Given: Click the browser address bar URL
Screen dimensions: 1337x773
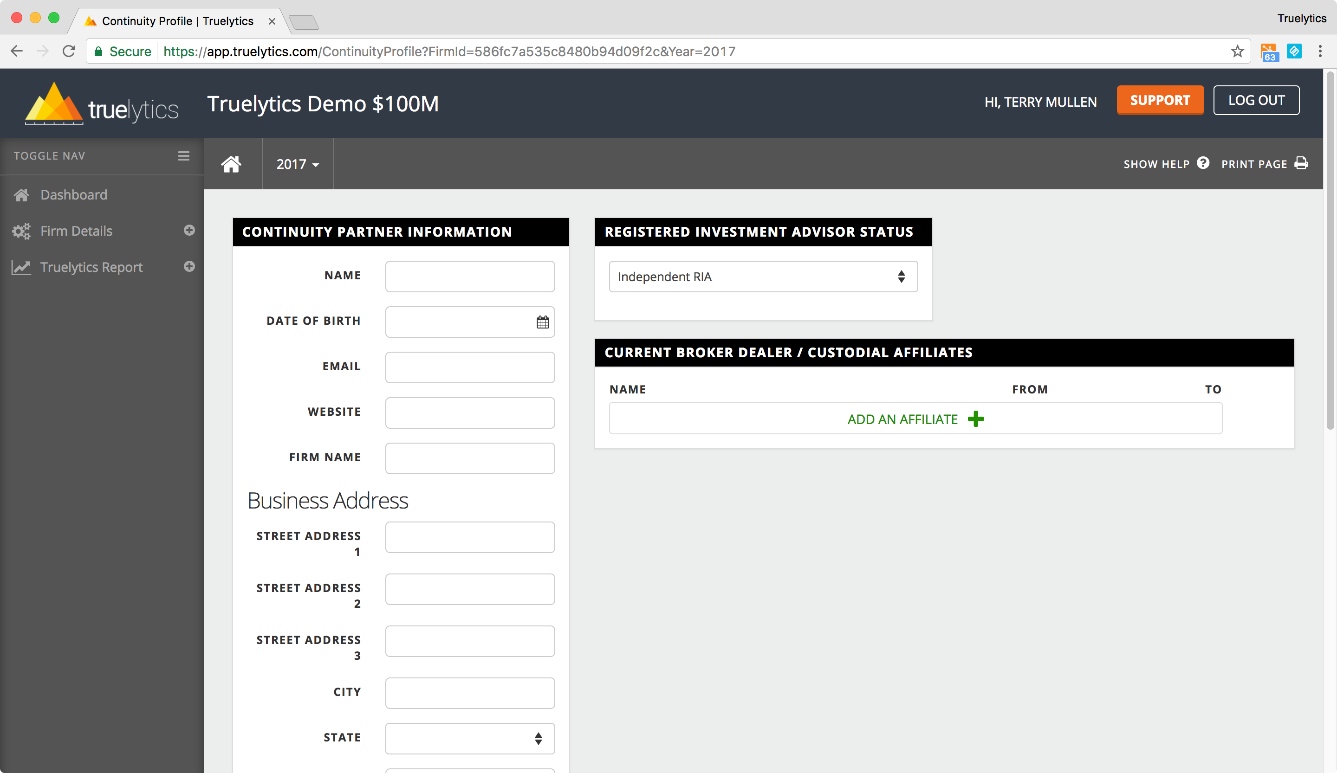Looking at the screenshot, I should (449, 51).
